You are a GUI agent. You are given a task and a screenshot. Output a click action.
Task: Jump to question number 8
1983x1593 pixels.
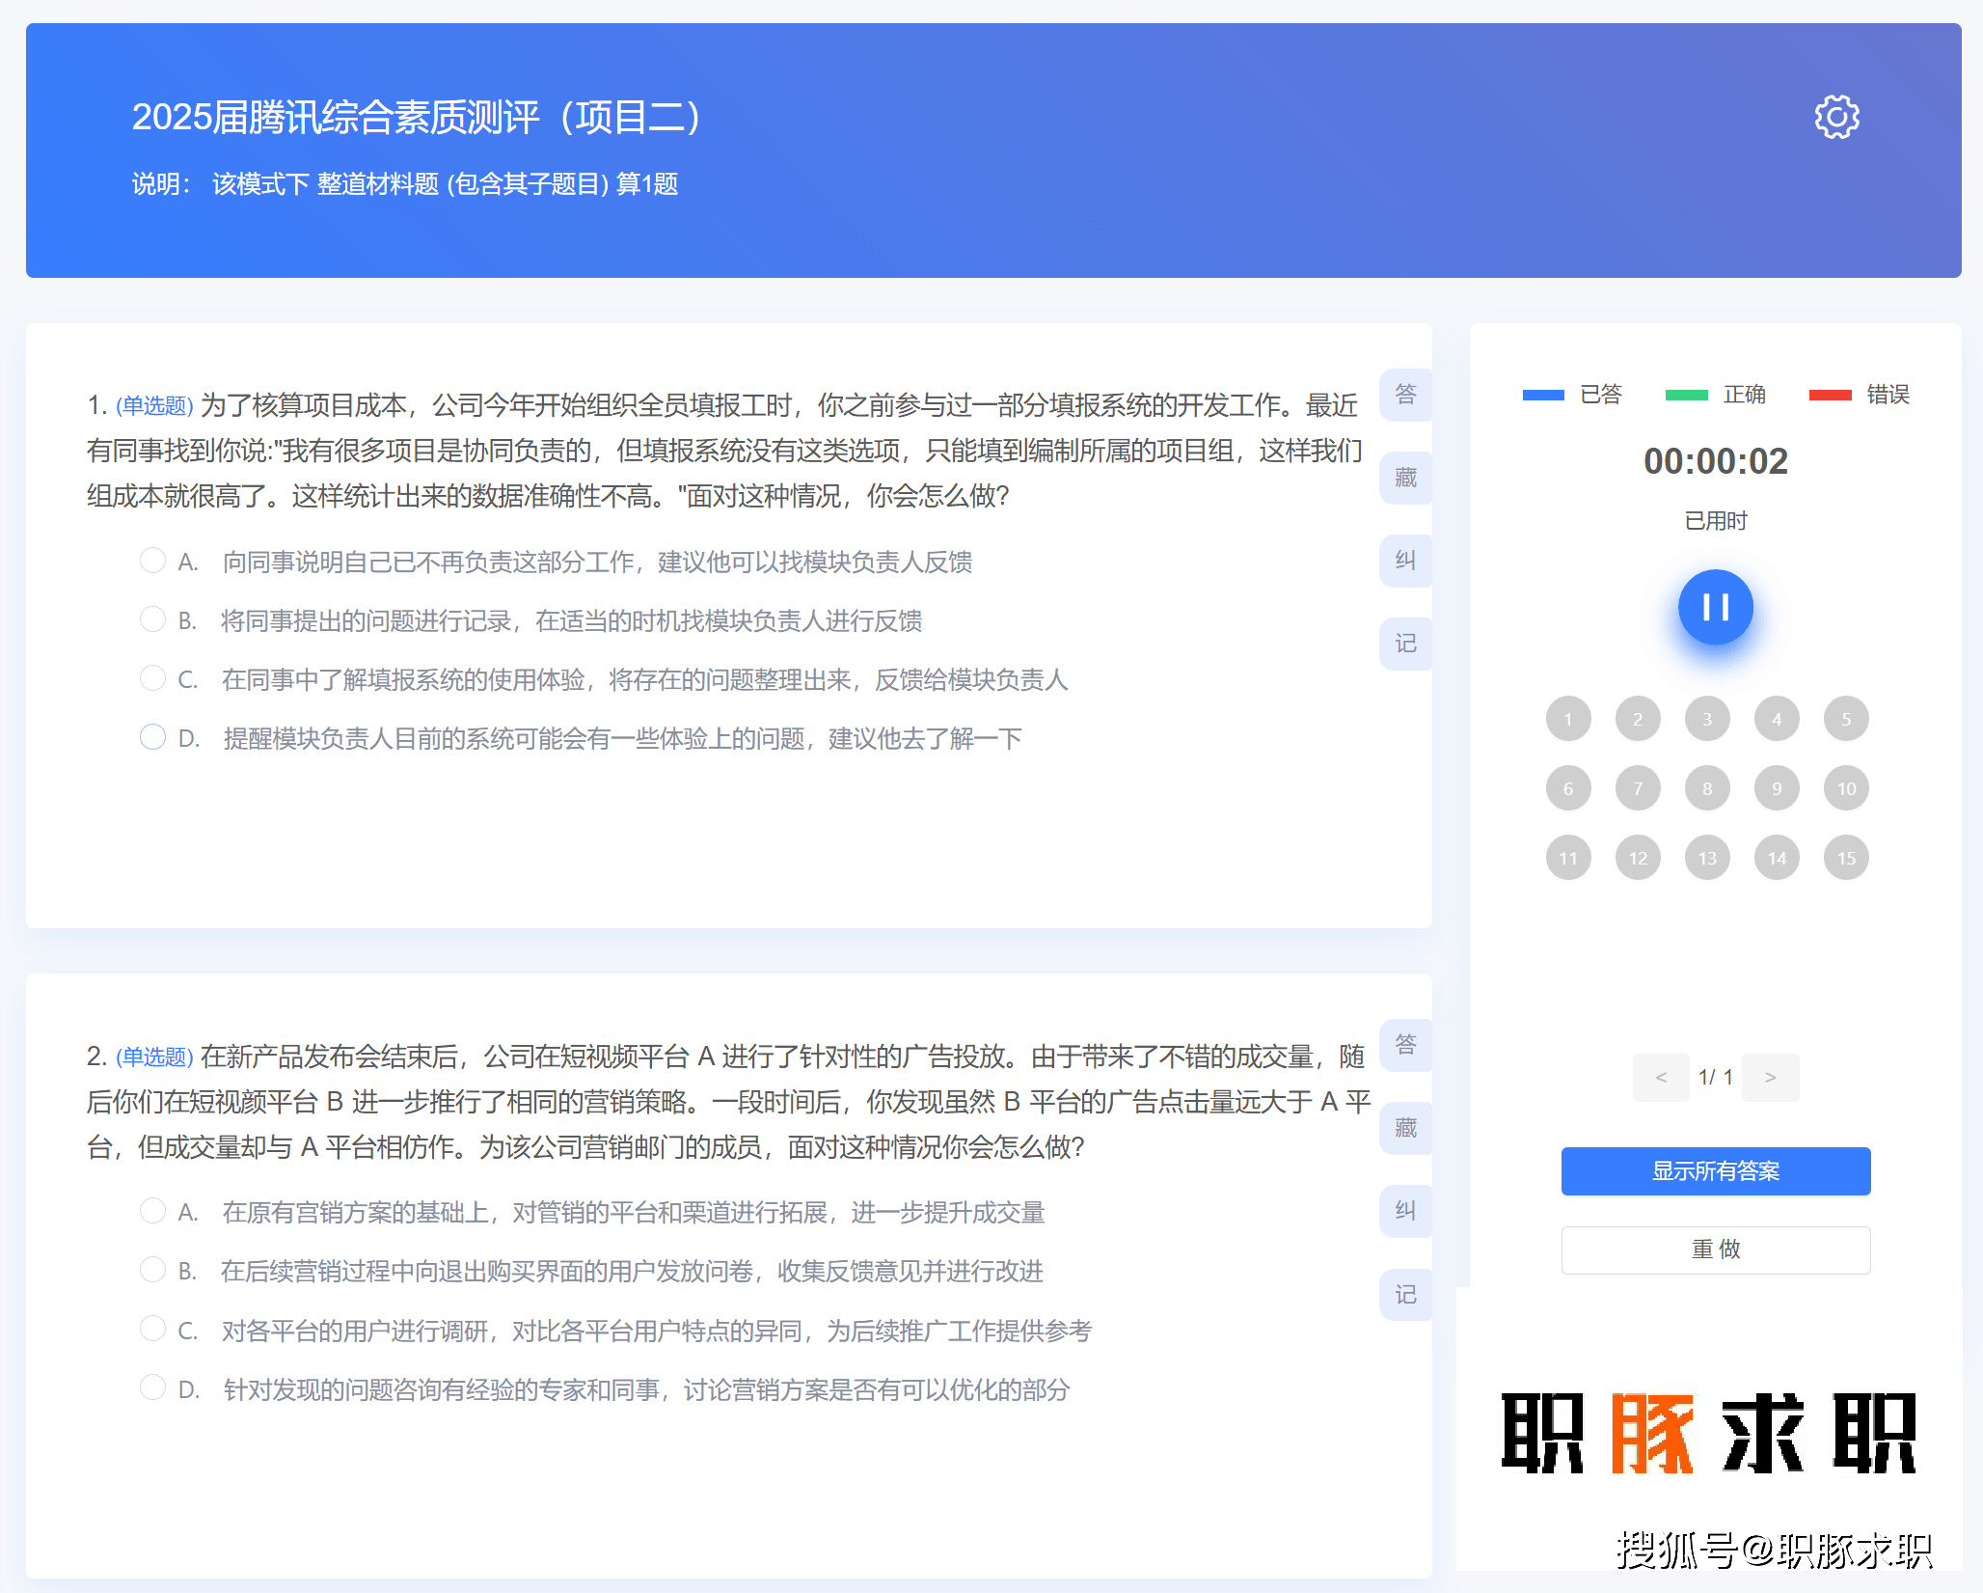pos(1707,788)
